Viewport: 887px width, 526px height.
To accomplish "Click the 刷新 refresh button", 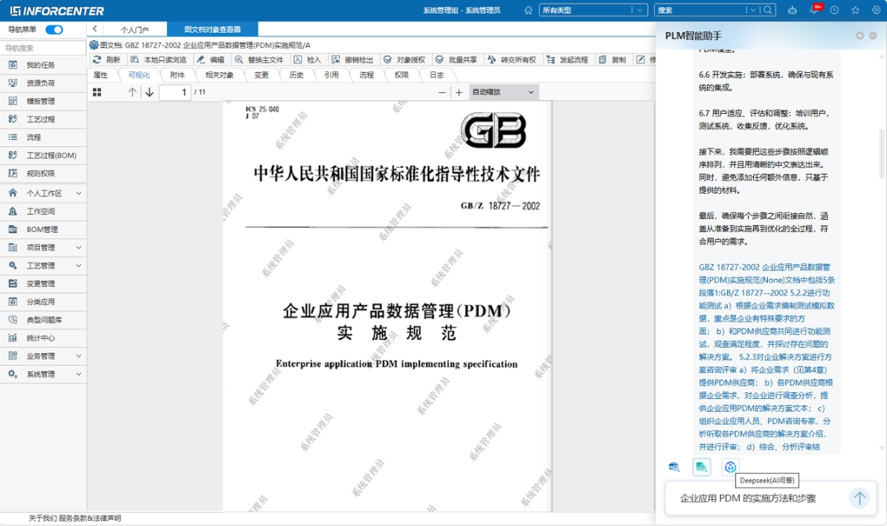I will pyautogui.click(x=107, y=60).
